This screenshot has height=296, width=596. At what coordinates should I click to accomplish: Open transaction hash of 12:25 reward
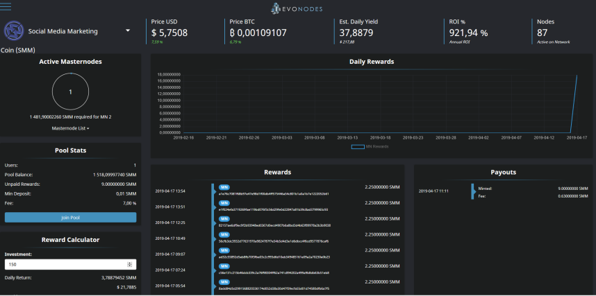(274, 225)
